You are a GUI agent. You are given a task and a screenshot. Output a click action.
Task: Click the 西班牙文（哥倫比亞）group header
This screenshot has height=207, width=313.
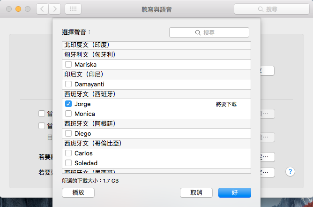[93, 143]
